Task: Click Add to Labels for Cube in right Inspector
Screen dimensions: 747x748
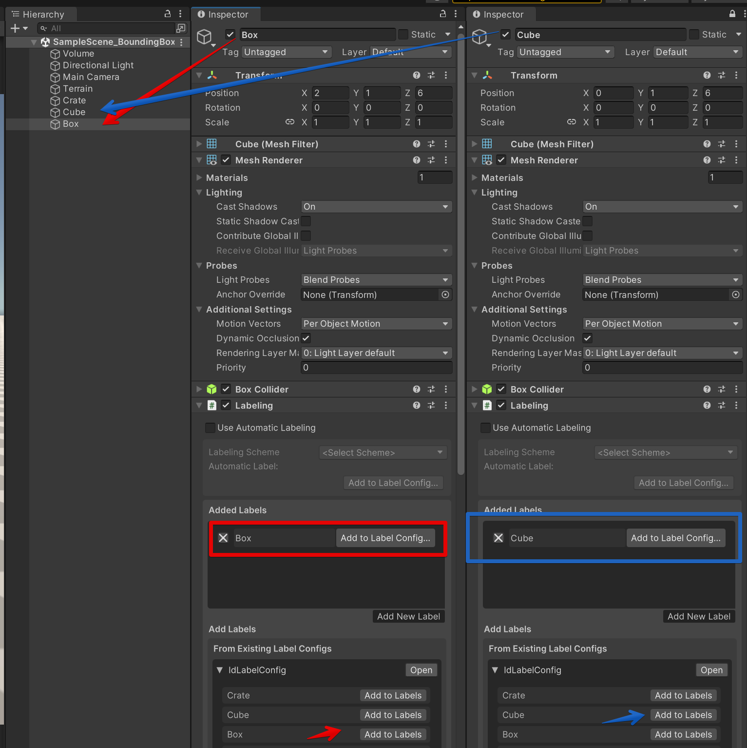Action: point(683,715)
